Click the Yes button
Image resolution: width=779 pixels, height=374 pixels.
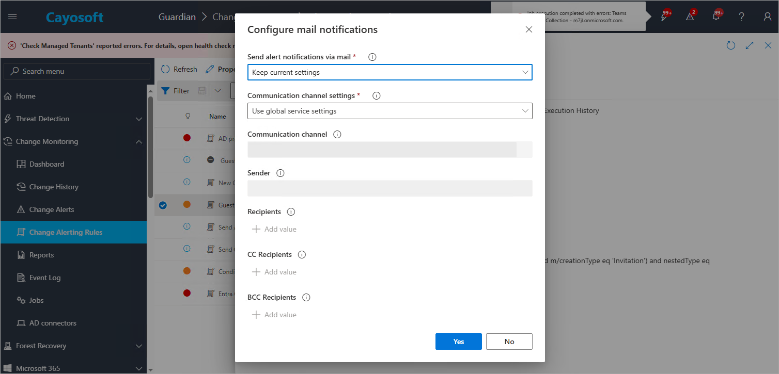pos(458,342)
